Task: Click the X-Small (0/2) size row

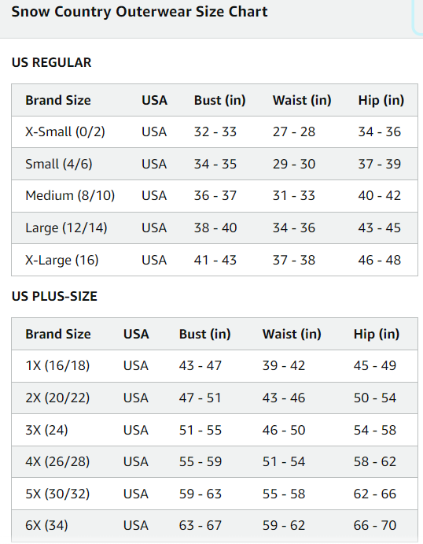Action: [215, 131]
